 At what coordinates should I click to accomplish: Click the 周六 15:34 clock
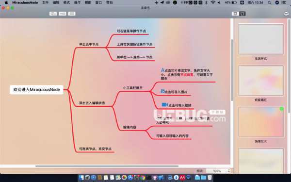tap(256, 2)
